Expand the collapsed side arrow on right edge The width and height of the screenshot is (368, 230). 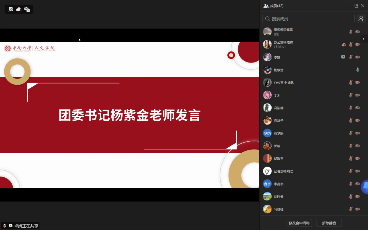[x=364, y=39]
